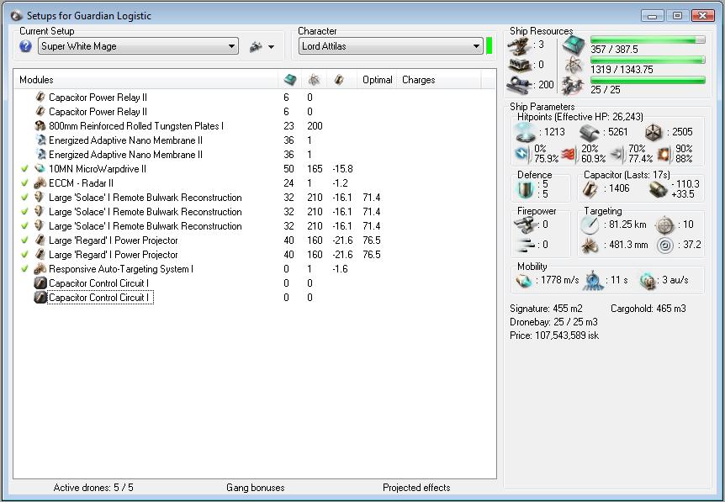Viewport: 725px width, 502px height.
Task: Click the Dronebay: 25 / 25 m3 text
Action: 553,322
